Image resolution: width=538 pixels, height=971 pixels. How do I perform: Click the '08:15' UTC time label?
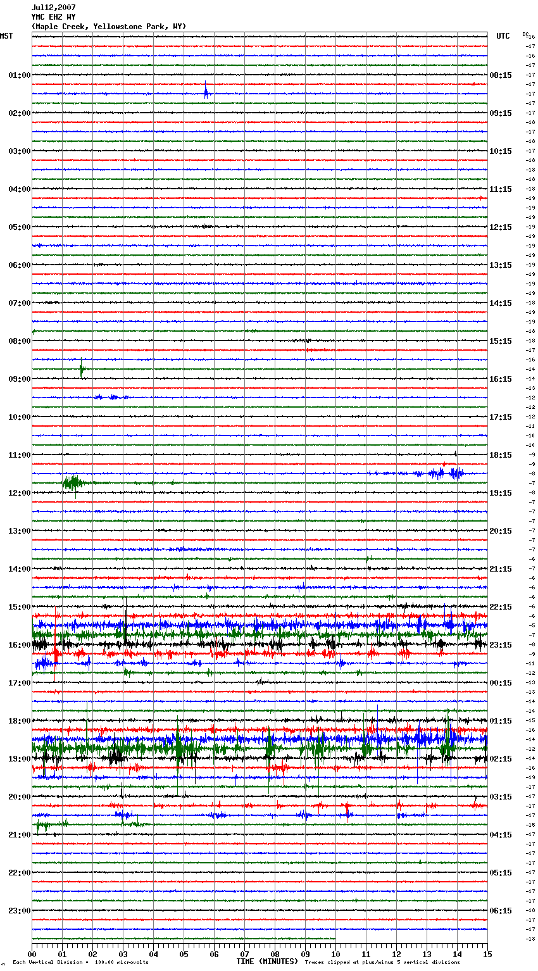click(501, 75)
